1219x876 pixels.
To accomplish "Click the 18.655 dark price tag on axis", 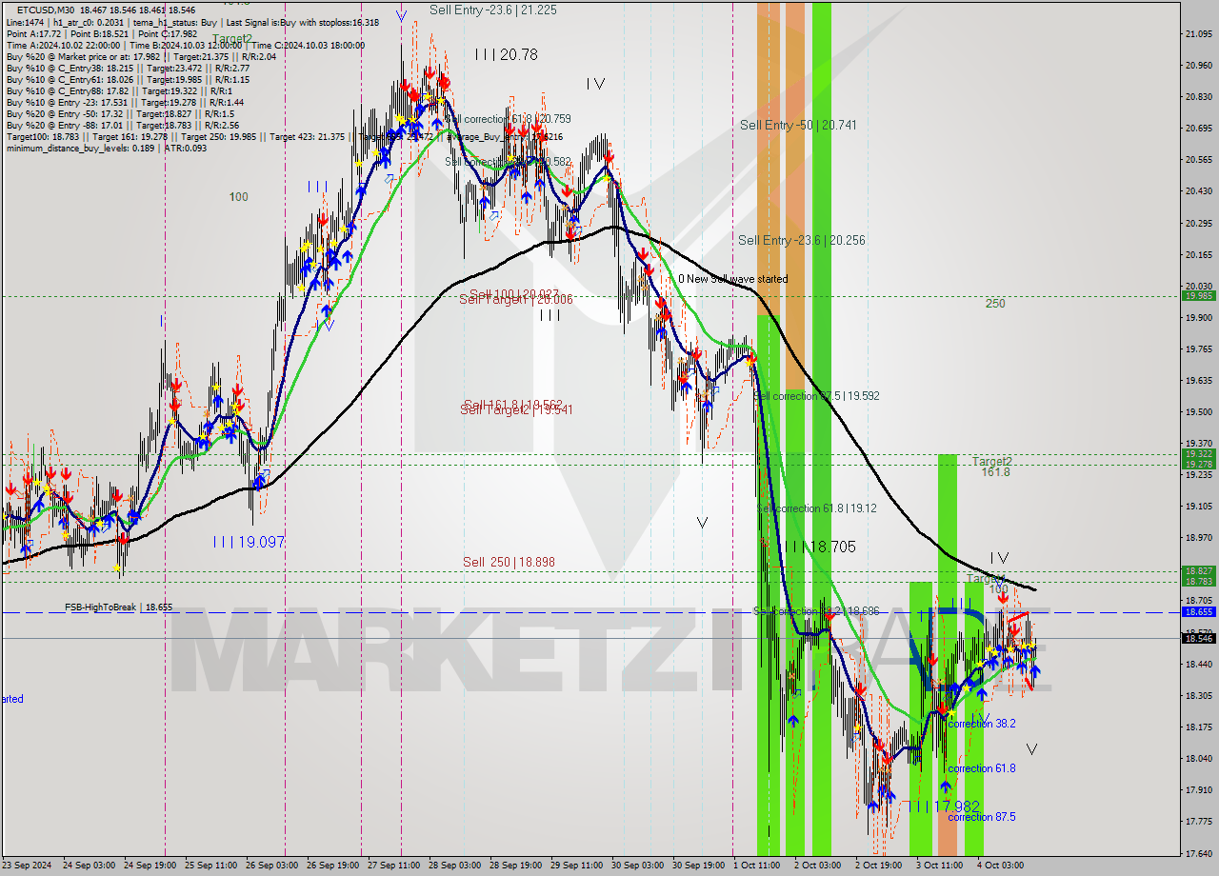I will coord(1198,612).
